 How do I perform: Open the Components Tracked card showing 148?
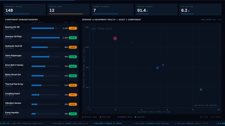click(25, 9)
